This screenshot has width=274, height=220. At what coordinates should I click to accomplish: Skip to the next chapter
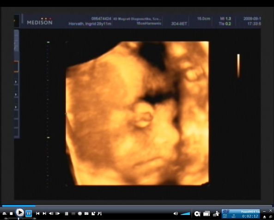[44, 214]
